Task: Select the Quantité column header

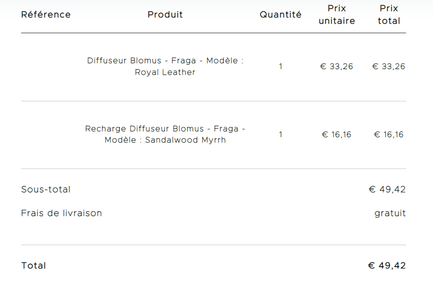Action: tap(281, 15)
